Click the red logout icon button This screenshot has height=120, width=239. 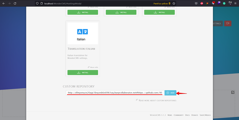[228, 24]
